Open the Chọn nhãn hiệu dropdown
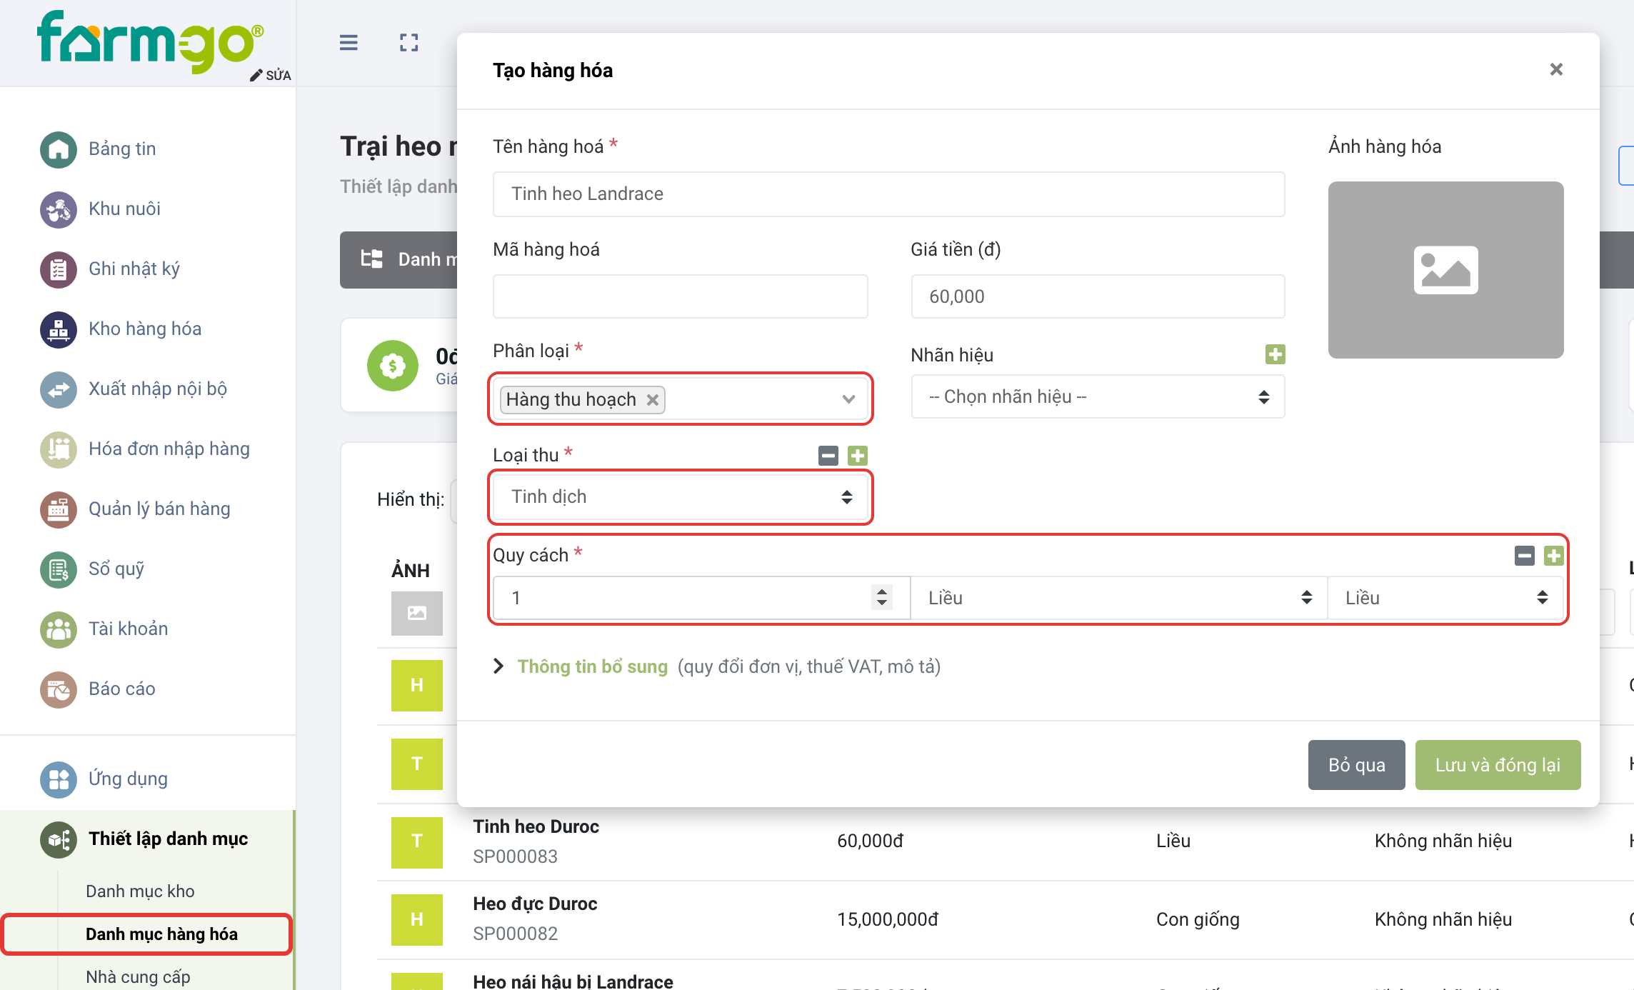Screen dimensions: 1634x990 (x=1098, y=397)
